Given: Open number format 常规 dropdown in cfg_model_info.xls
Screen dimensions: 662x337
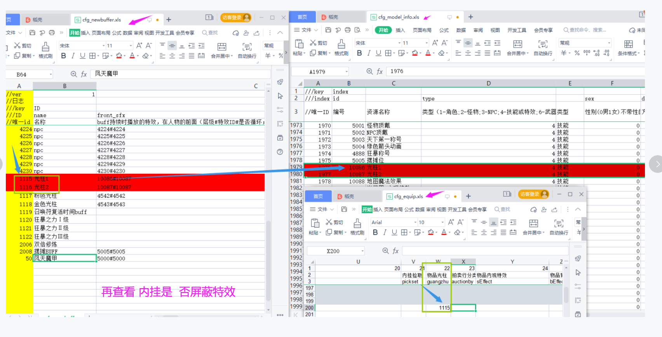Looking at the screenshot, I should (609, 43).
